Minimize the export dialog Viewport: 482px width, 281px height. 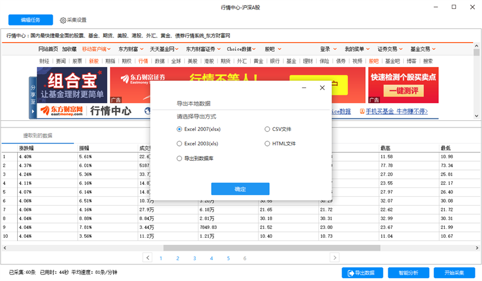coord(304,88)
